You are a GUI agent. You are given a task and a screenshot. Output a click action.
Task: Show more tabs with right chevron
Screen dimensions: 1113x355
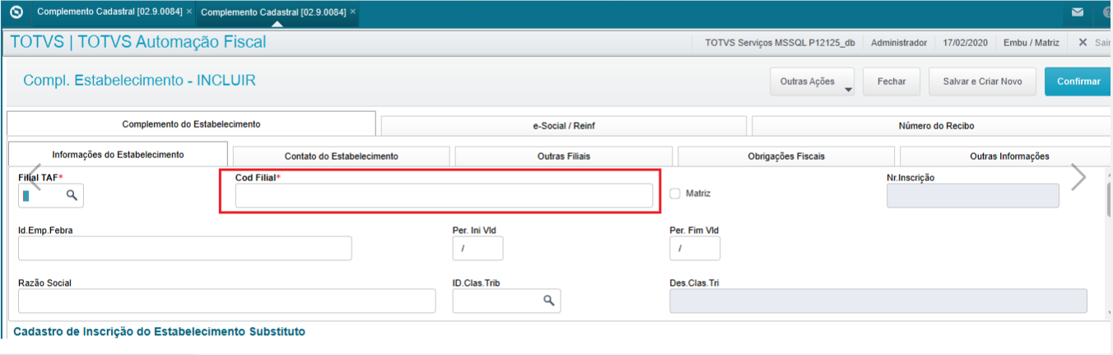click(1078, 177)
